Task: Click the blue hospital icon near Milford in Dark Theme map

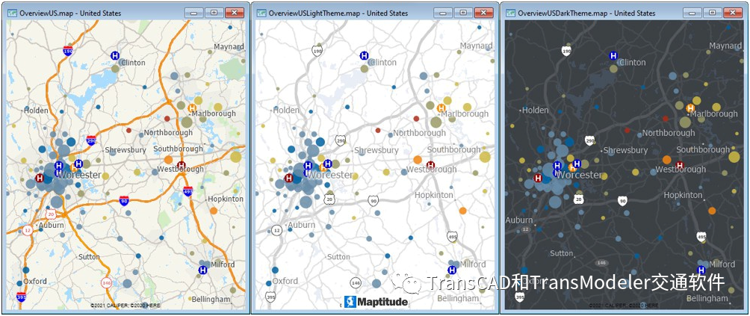Action: point(701,270)
